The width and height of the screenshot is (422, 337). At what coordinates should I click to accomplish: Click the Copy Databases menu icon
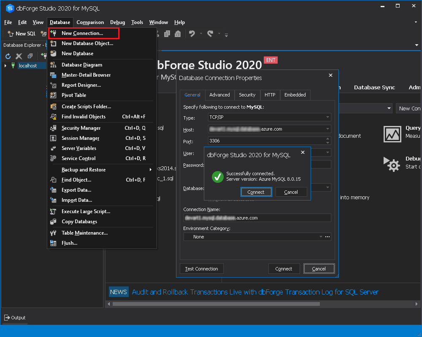coord(53,222)
